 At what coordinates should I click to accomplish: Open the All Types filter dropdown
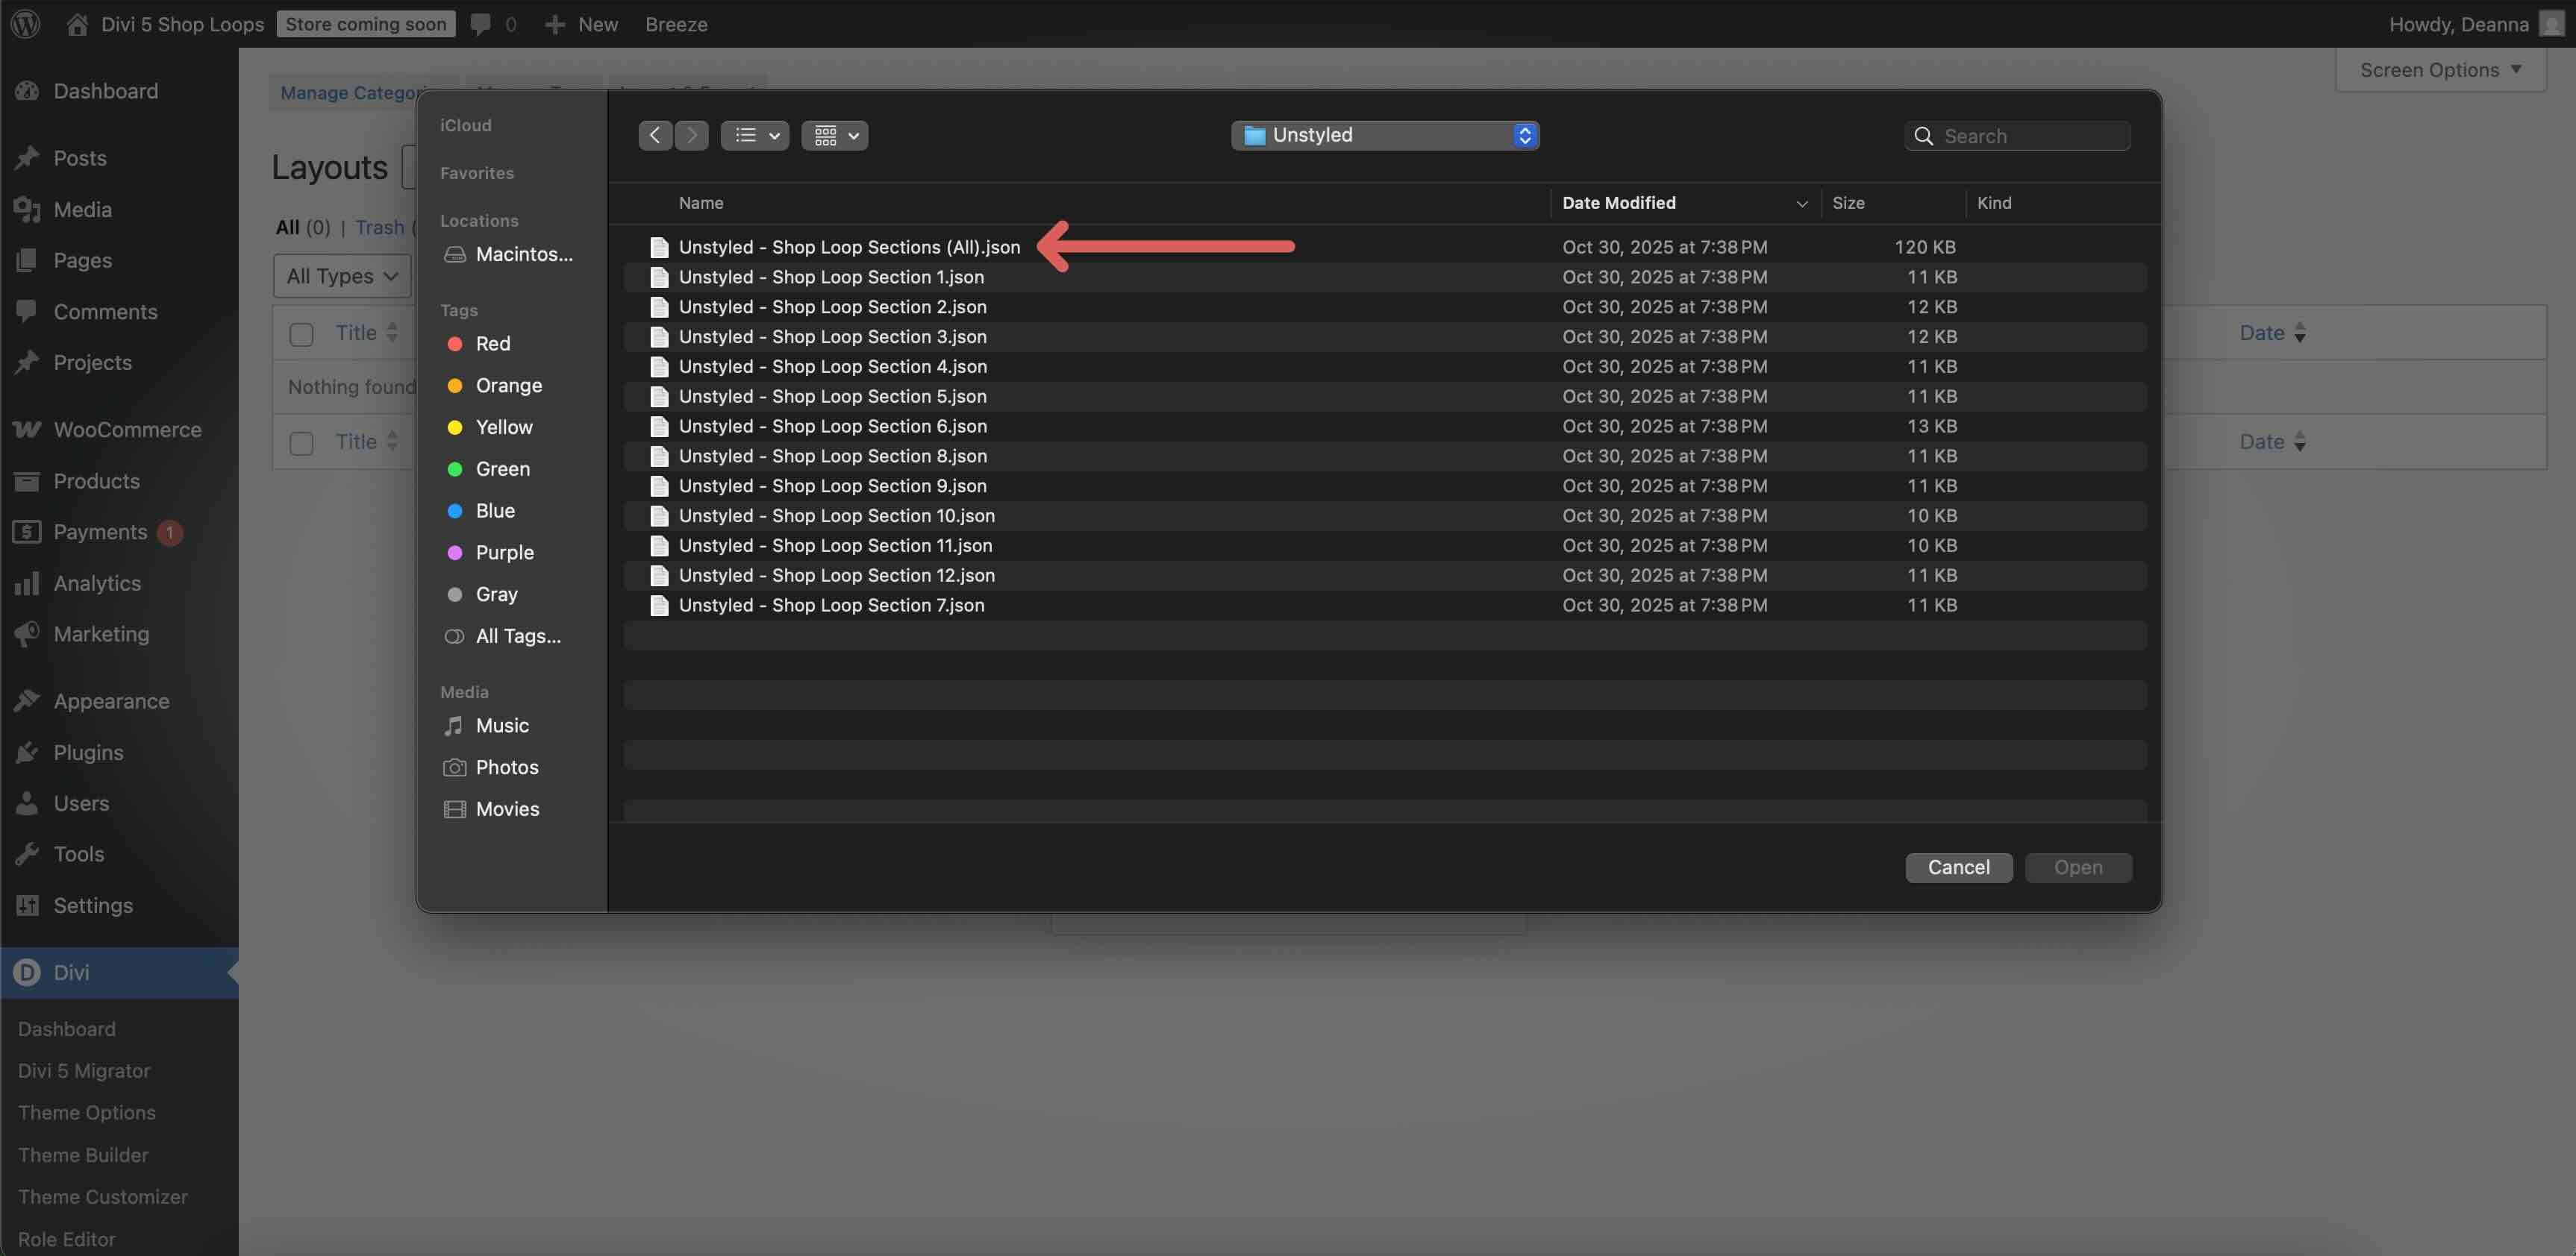pos(342,276)
